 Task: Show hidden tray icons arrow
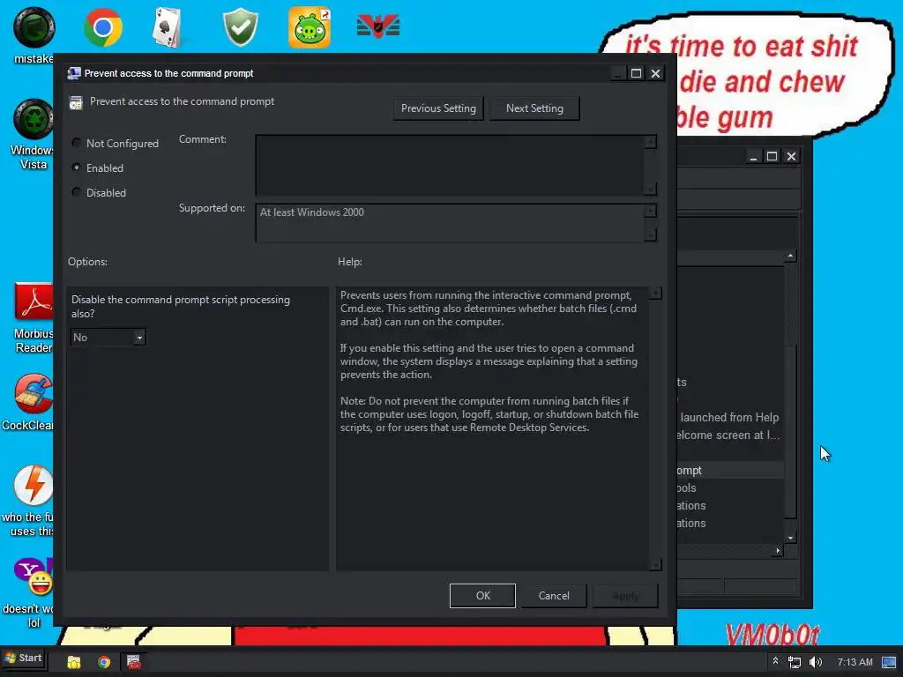point(775,661)
